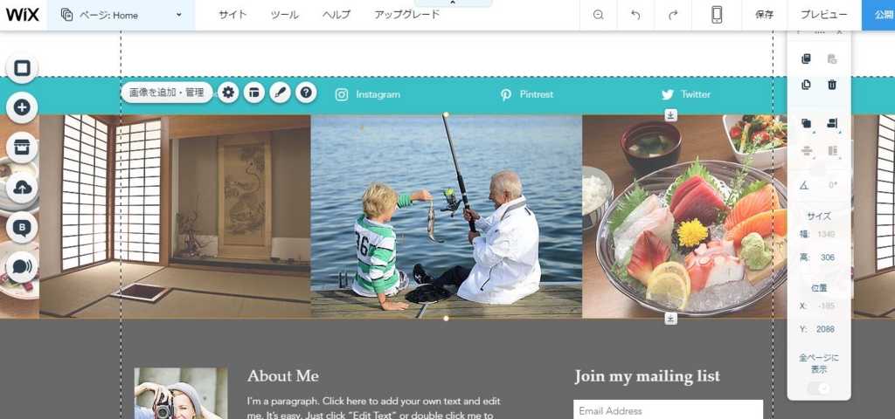The height and width of the screenshot is (419, 895).
Task: Collapse the top bar chevron
Action: point(454,3)
